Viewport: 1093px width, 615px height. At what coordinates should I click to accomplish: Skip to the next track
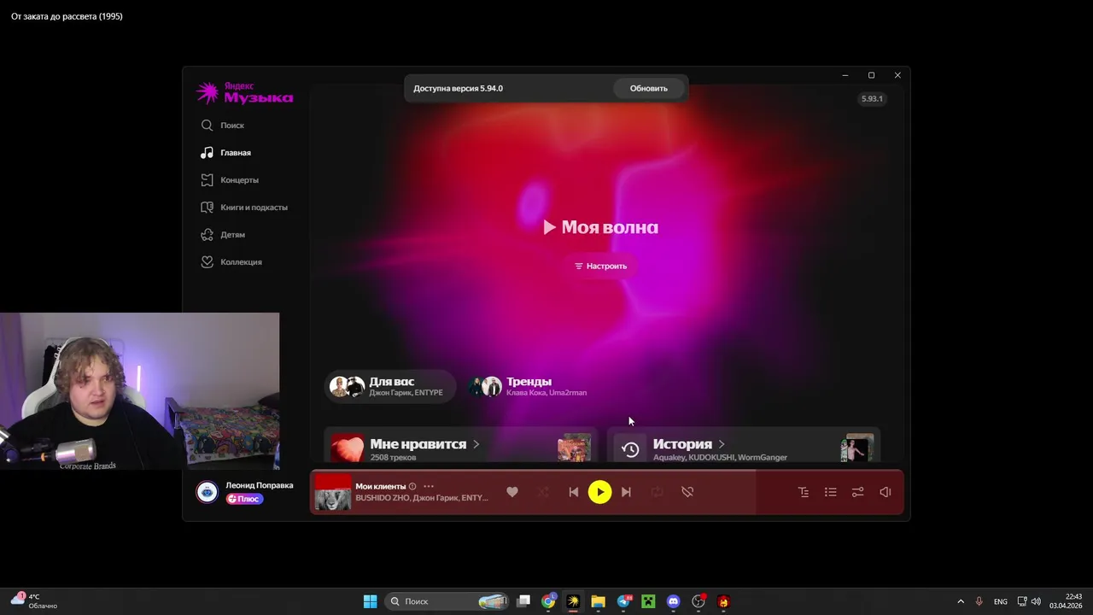click(x=626, y=492)
